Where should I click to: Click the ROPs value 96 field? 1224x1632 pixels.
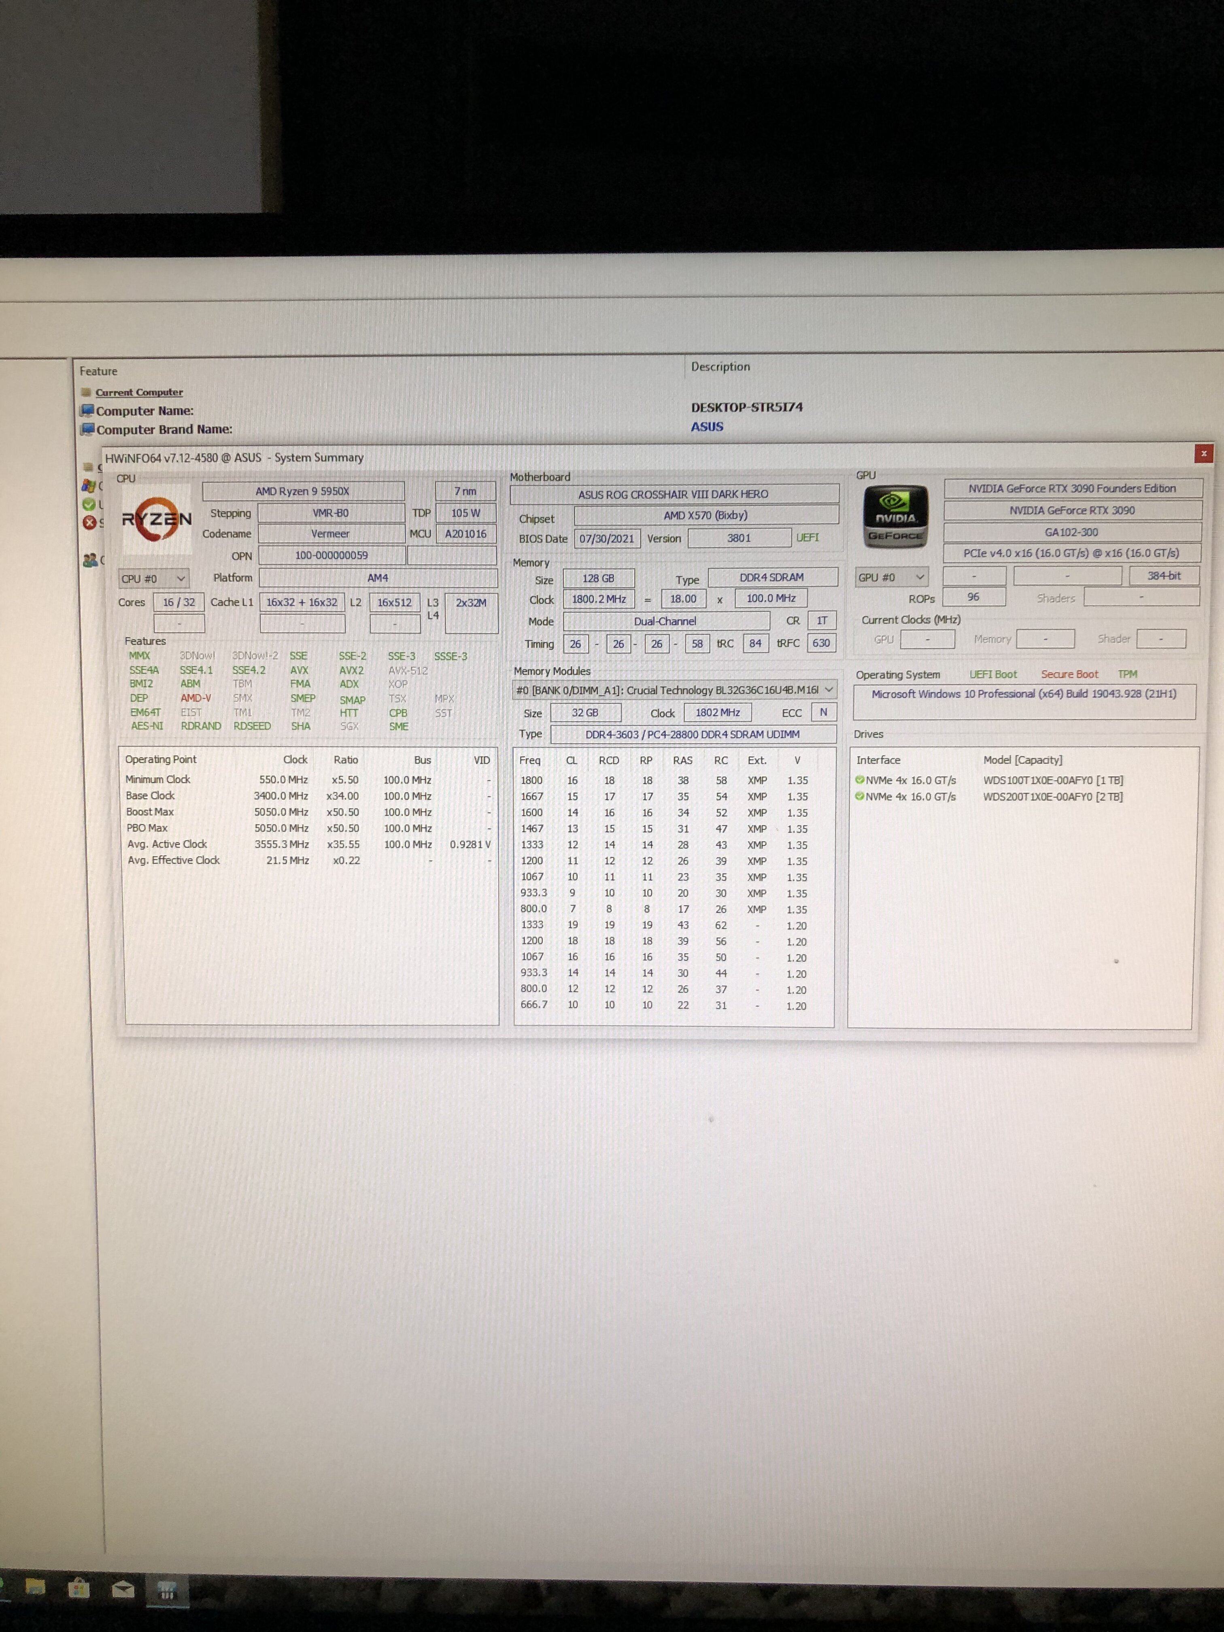point(974,597)
